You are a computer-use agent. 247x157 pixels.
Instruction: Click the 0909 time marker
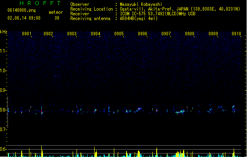point(213,34)
